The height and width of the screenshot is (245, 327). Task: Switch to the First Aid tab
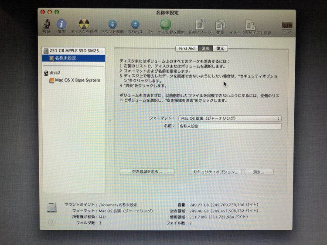click(x=187, y=48)
